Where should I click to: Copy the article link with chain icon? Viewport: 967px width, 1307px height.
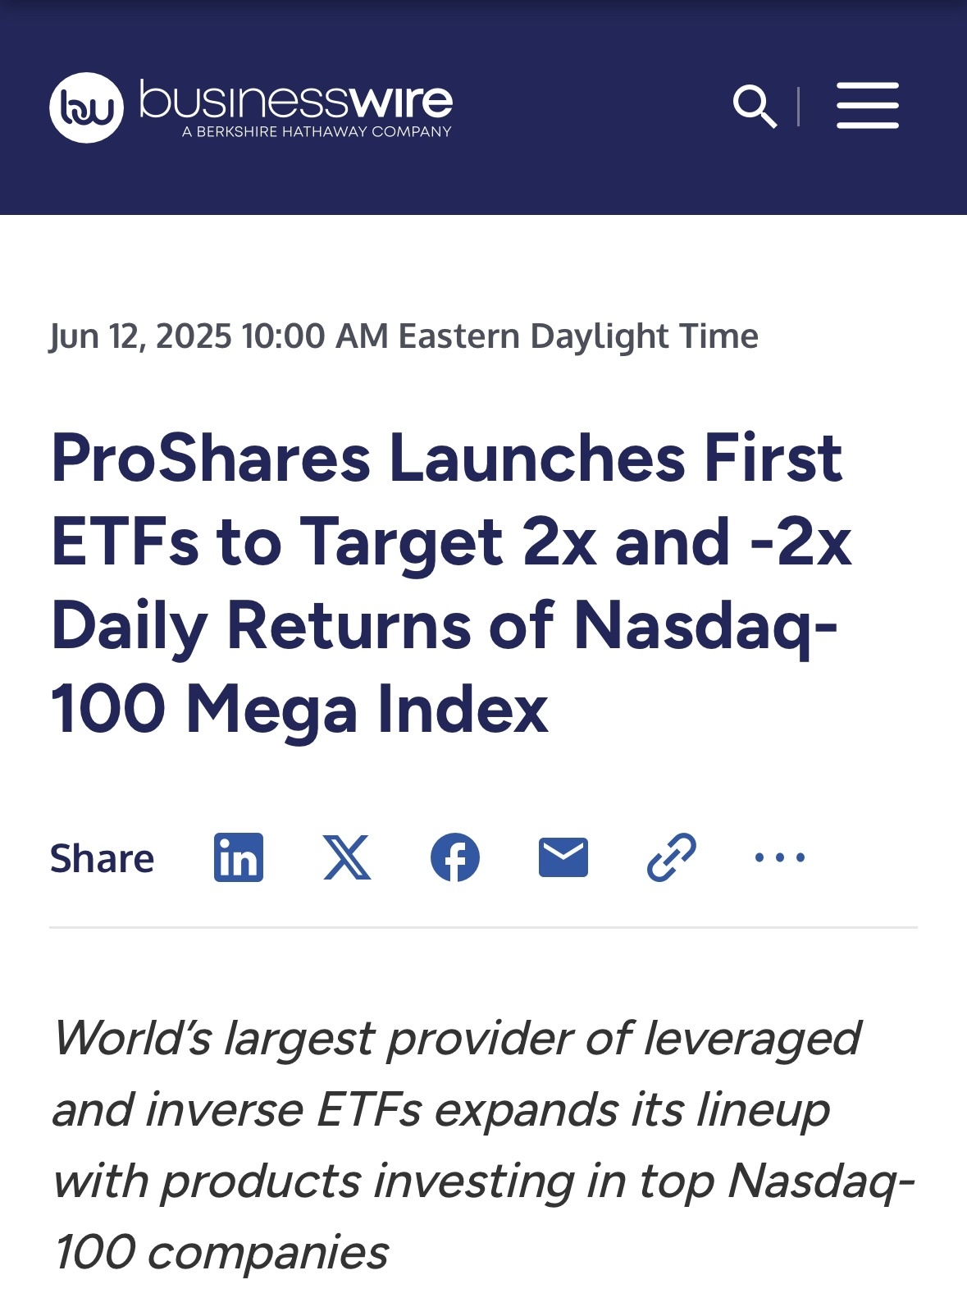click(672, 857)
